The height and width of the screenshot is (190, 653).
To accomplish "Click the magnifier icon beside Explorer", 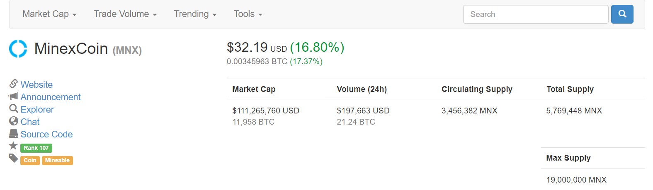I will [14, 109].
